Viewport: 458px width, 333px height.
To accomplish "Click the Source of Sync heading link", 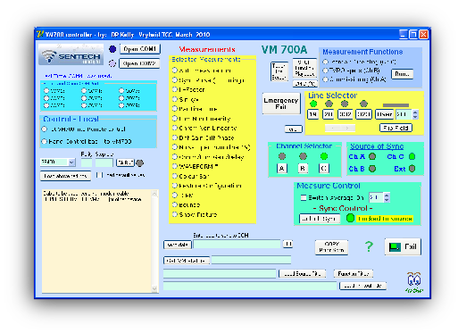I will tap(377, 146).
